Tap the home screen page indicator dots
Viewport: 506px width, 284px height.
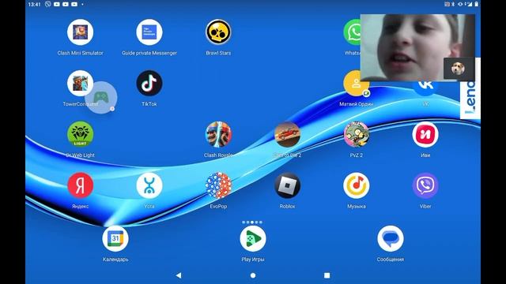[x=252, y=222]
